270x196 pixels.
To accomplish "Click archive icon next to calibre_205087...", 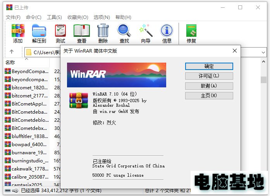I will tap(8, 177).
